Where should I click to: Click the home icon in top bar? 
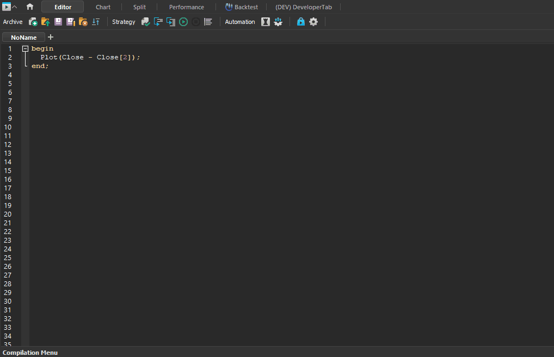point(30,7)
